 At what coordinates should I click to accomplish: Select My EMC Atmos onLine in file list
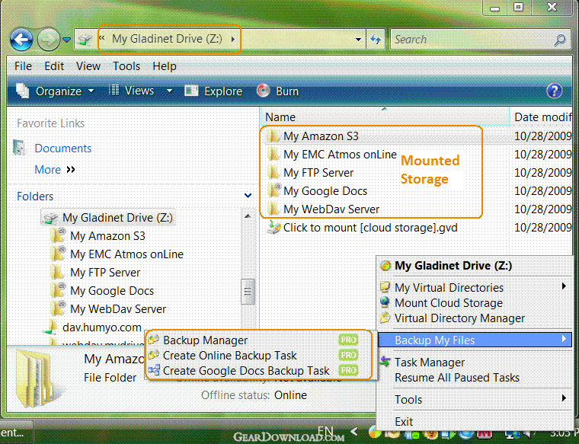coord(340,155)
